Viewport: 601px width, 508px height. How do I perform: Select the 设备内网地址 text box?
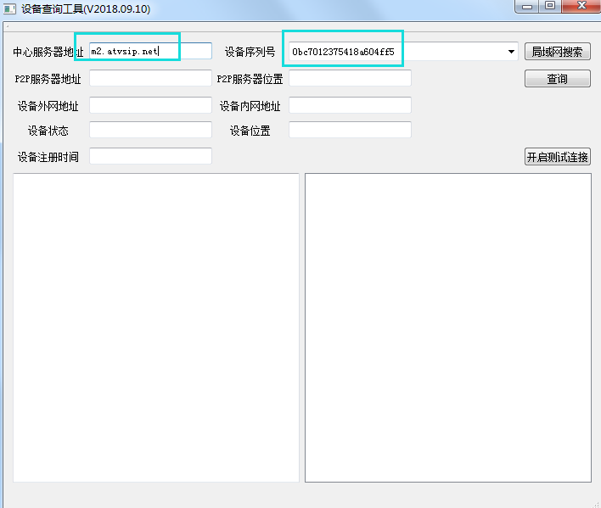pos(350,105)
